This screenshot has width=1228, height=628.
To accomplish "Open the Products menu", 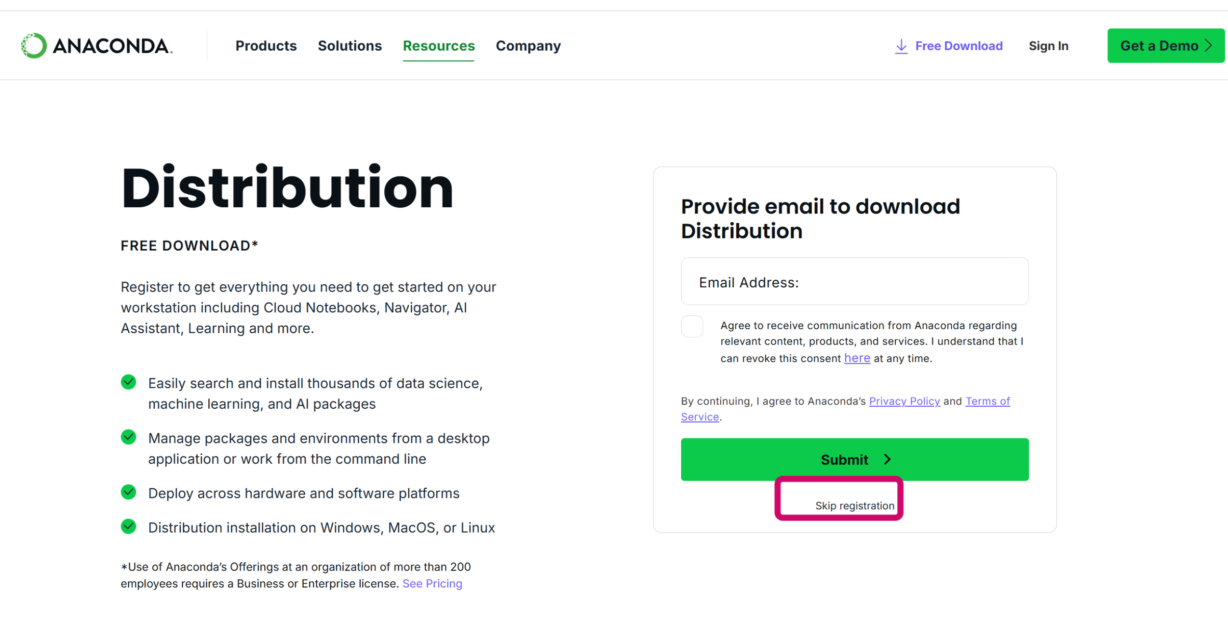I will [266, 46].
